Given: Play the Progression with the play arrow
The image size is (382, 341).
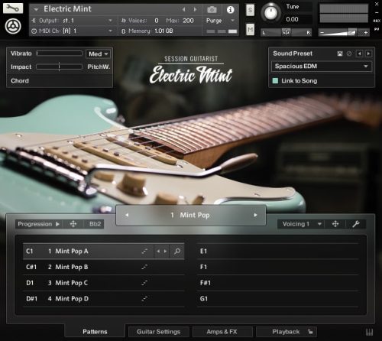Looking at the screenshot, I should coord(58,224).
